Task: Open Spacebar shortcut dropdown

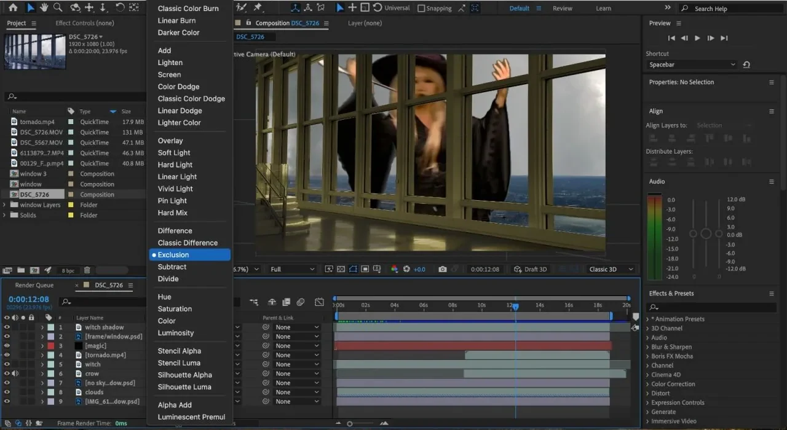Action: point(692,64)
